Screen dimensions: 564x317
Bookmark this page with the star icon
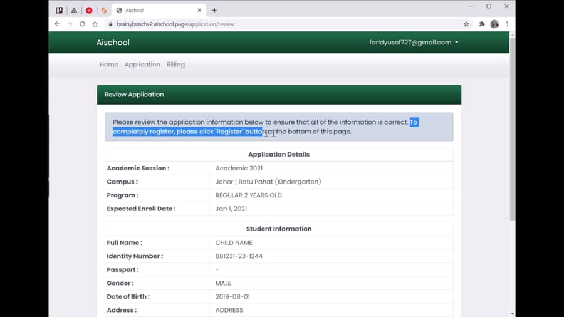[466, 24]
